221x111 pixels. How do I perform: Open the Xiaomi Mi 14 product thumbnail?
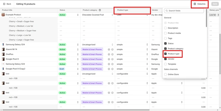(x=3, y=49)
